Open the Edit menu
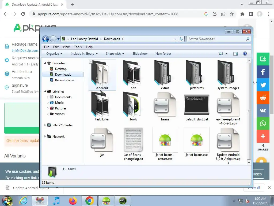The image size is (274, 206). coord(56,47)
